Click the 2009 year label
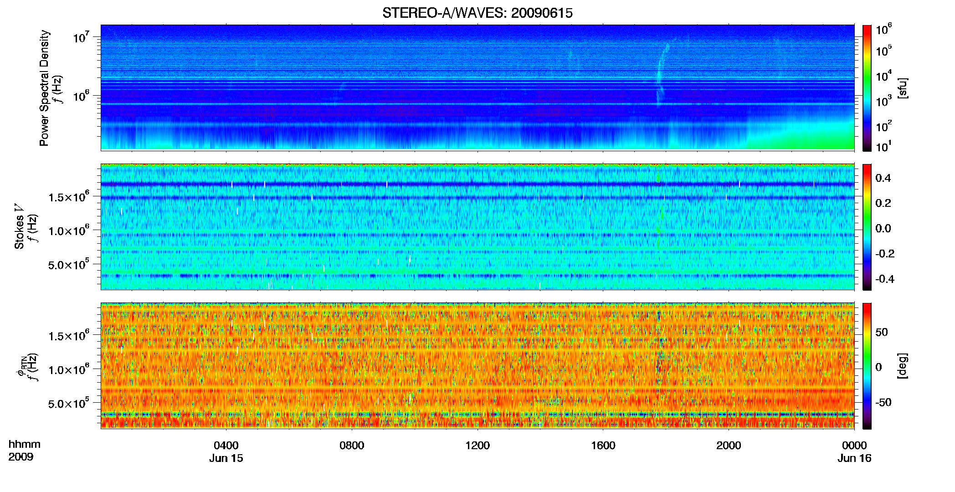This screenshot has height=492, width=955. [x=21, y=457]
